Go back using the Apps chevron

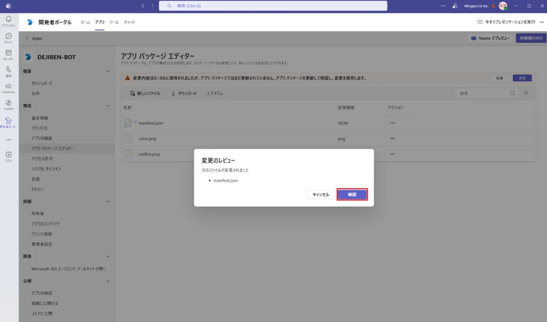(x=28, y=38)
